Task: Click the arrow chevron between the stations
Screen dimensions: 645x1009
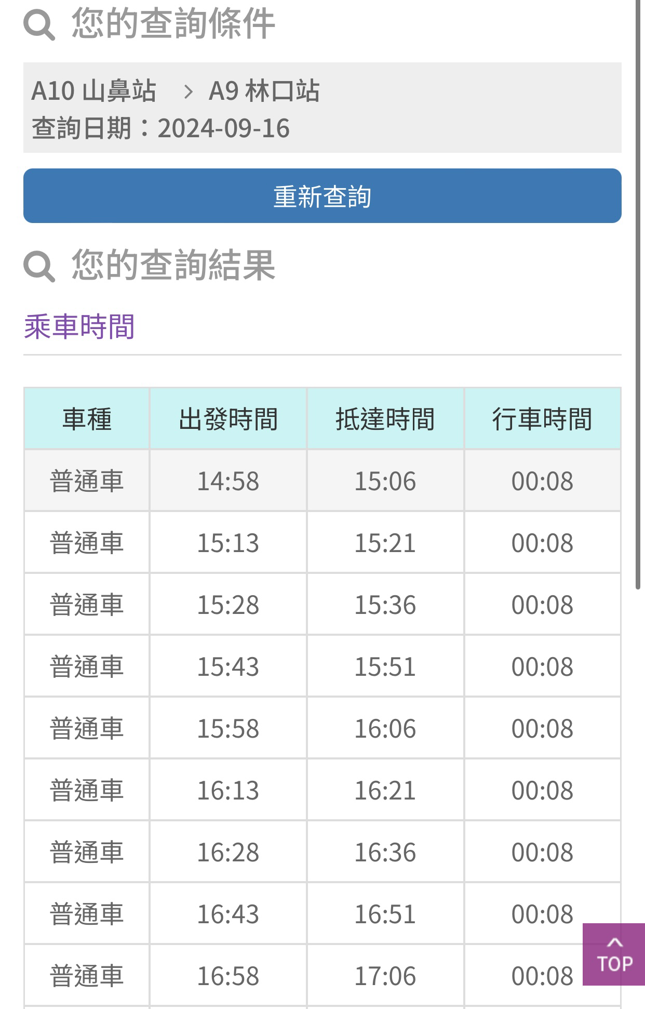Action: pyautogui.click(x=188, y=92)
